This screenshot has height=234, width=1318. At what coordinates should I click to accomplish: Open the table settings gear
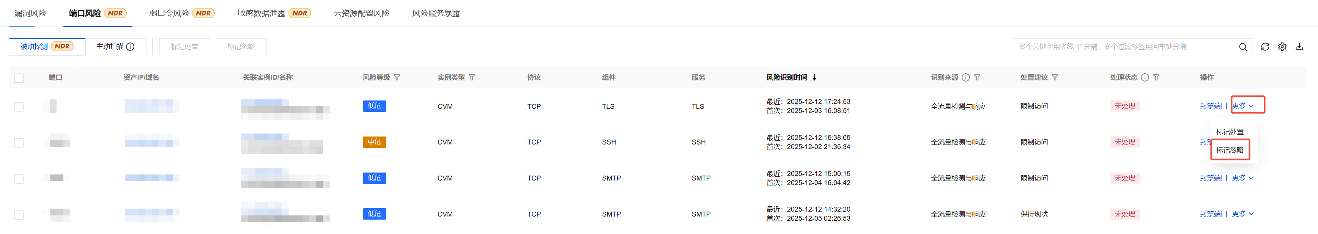[x=1282, y=47]
